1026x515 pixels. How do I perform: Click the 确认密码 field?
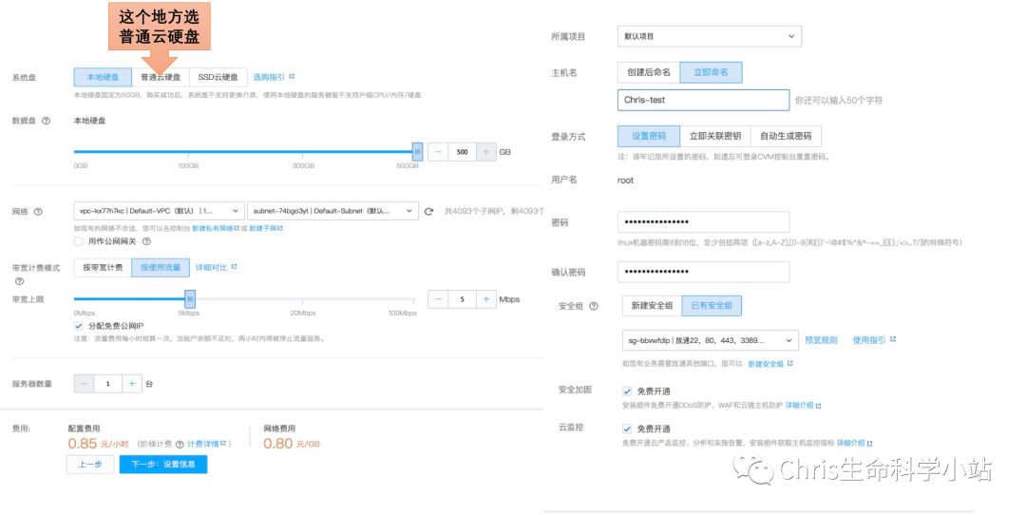pos(703,272)
